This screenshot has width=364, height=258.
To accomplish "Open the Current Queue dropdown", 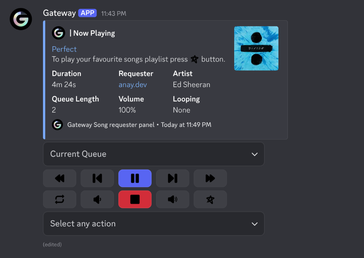I will [153, 154].
